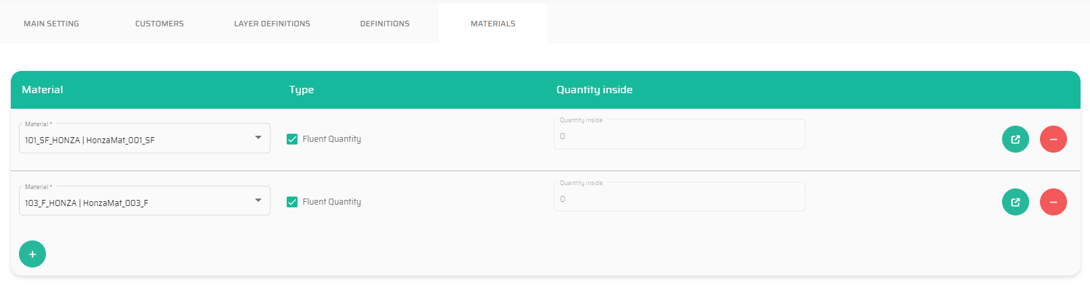Uncheck Fluent Quantity for 101_SF_HONZA
Viewport: 1090px width, 285px height.
tap(292, 139)
